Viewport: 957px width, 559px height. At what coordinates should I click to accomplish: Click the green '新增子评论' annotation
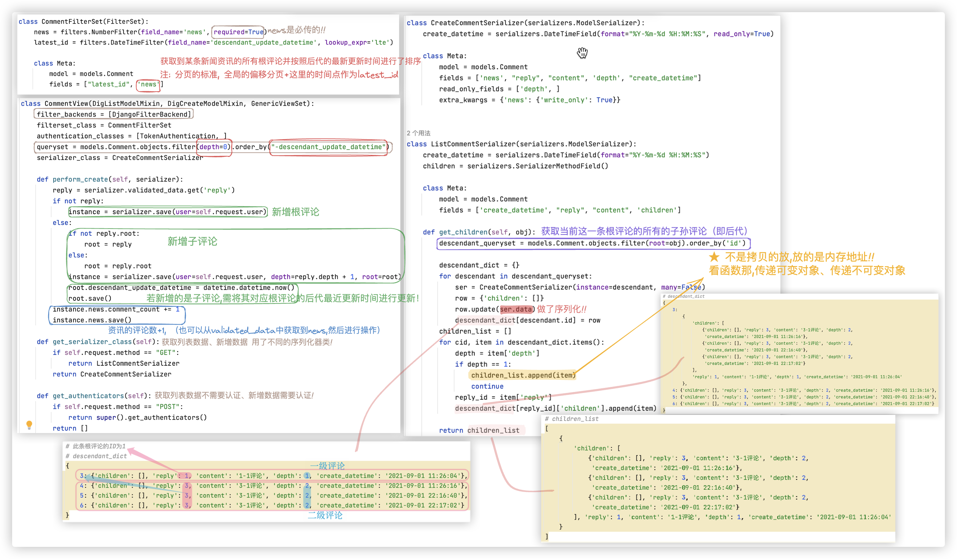192,241
